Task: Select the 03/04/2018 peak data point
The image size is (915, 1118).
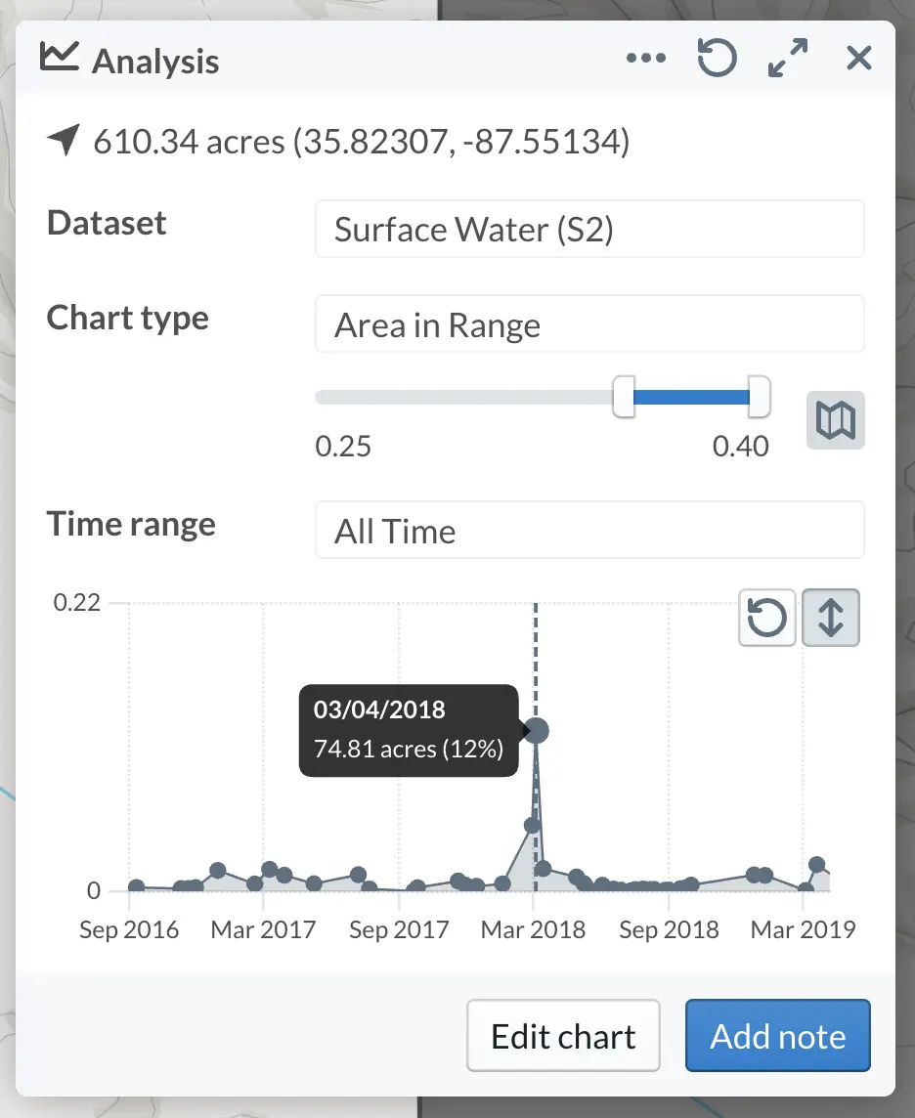Action: click(x=536, y=730)
